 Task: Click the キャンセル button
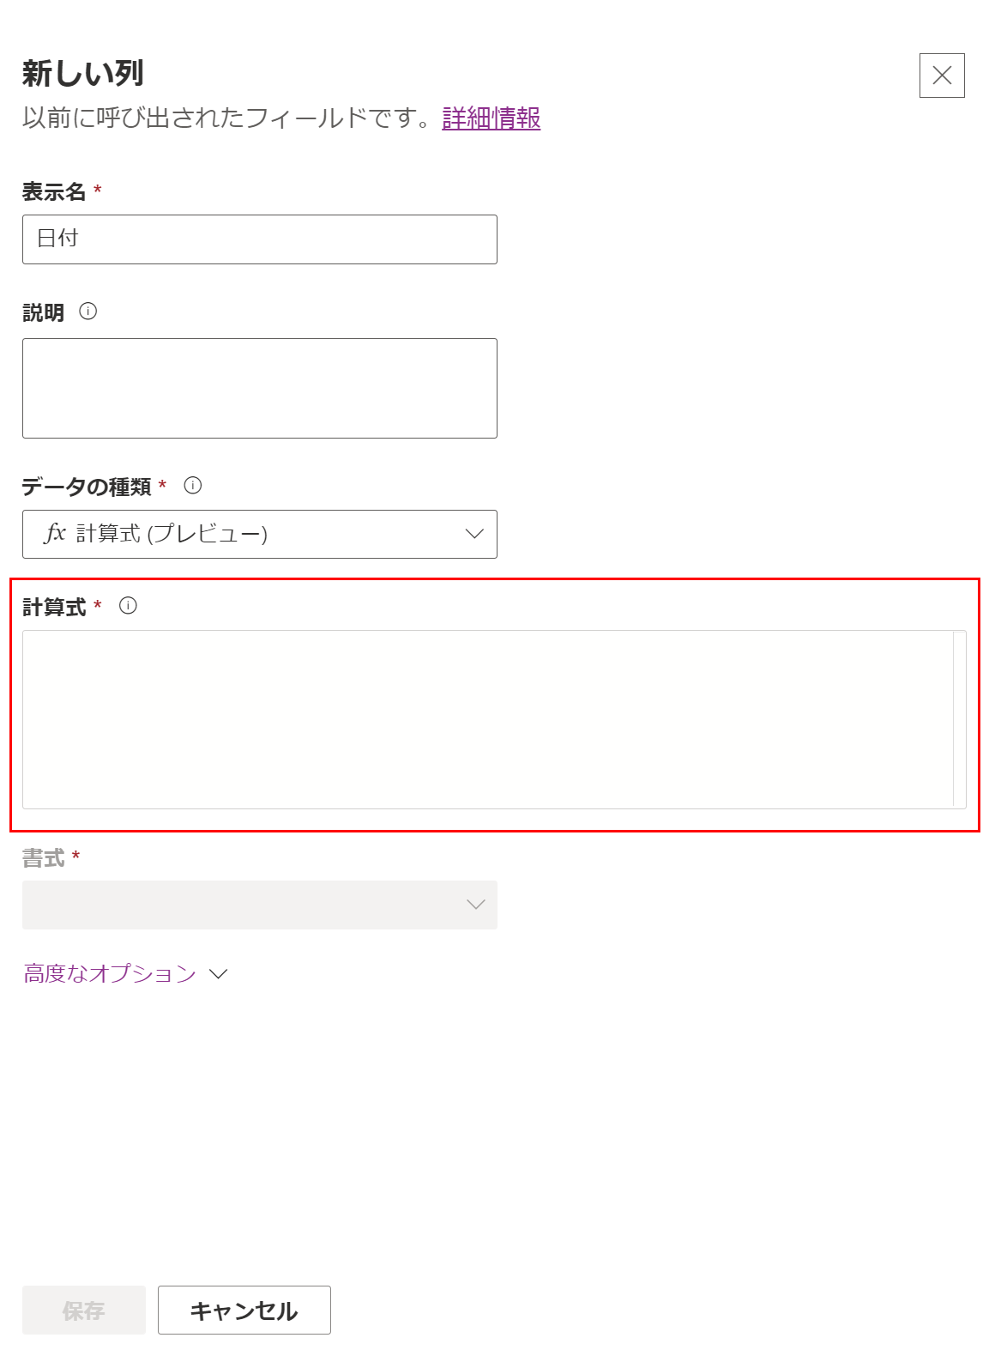pos(244,1310)
